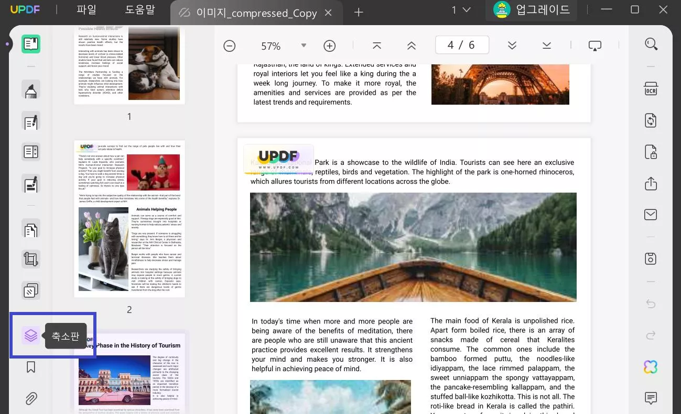
Task: Open the Convert PDF tool
Action: [651, 121]
